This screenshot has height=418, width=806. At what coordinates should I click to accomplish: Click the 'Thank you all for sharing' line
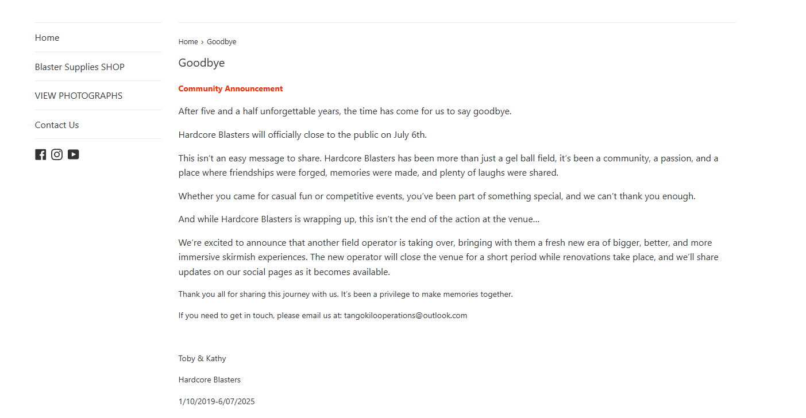coord(345,294)
